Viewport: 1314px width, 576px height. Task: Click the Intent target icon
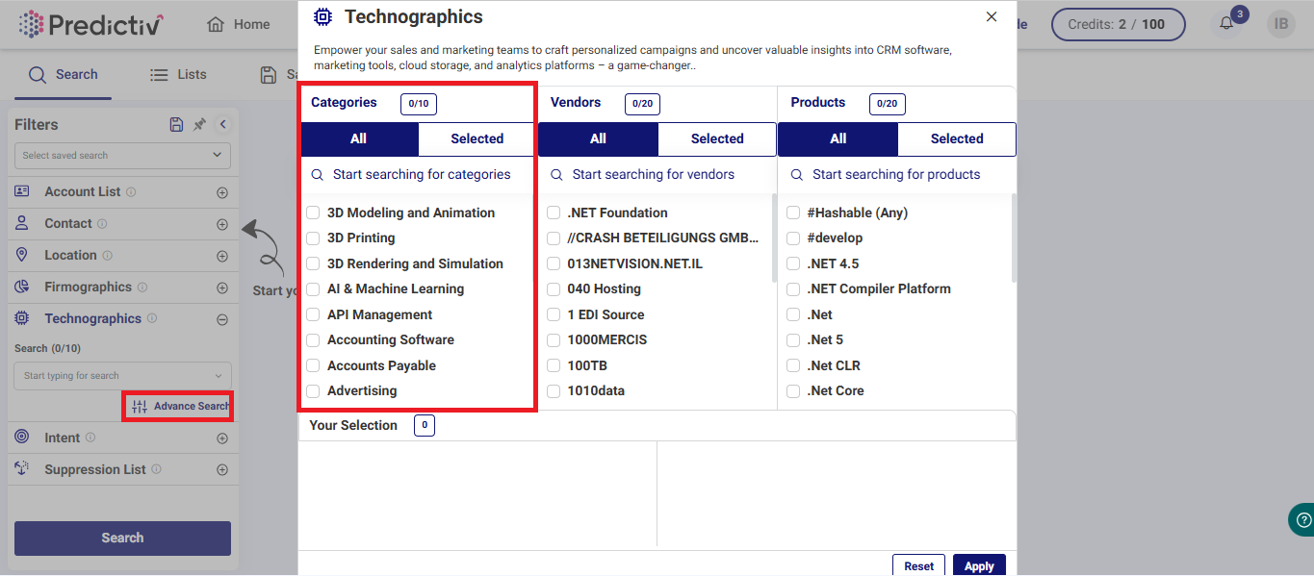tap(22, 437)
